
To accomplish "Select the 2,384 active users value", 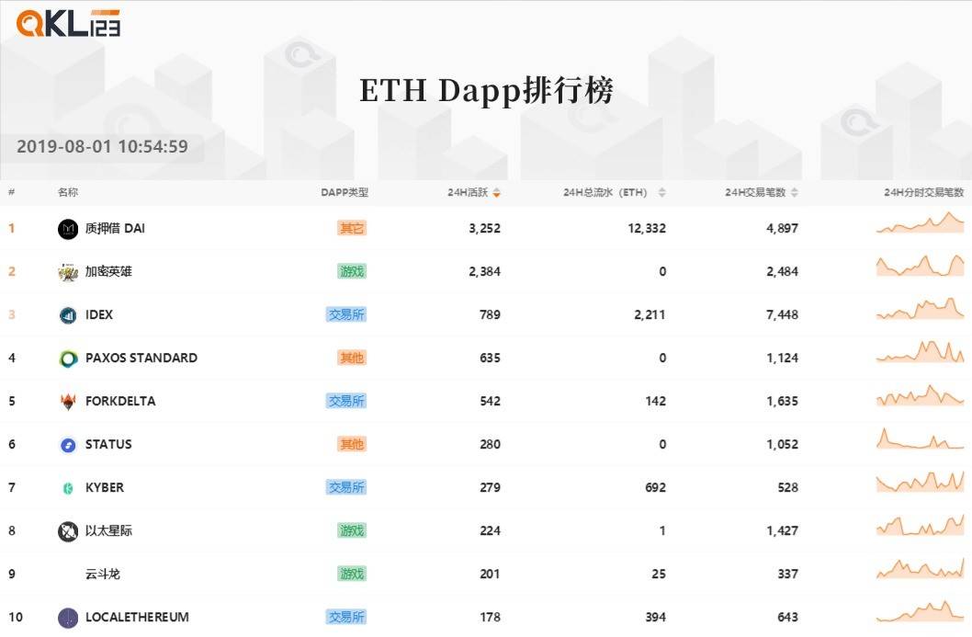I will pyautogui.click(x=485, y=272).
